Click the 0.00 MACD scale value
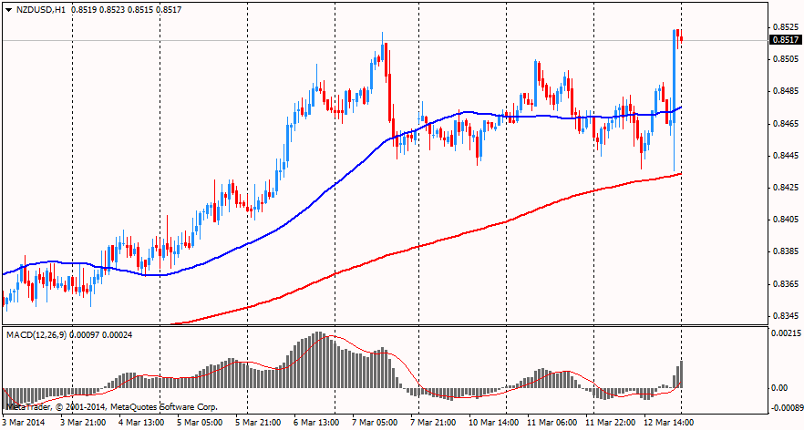This screenshot has height=430, width=804. (x=780, y=388)
